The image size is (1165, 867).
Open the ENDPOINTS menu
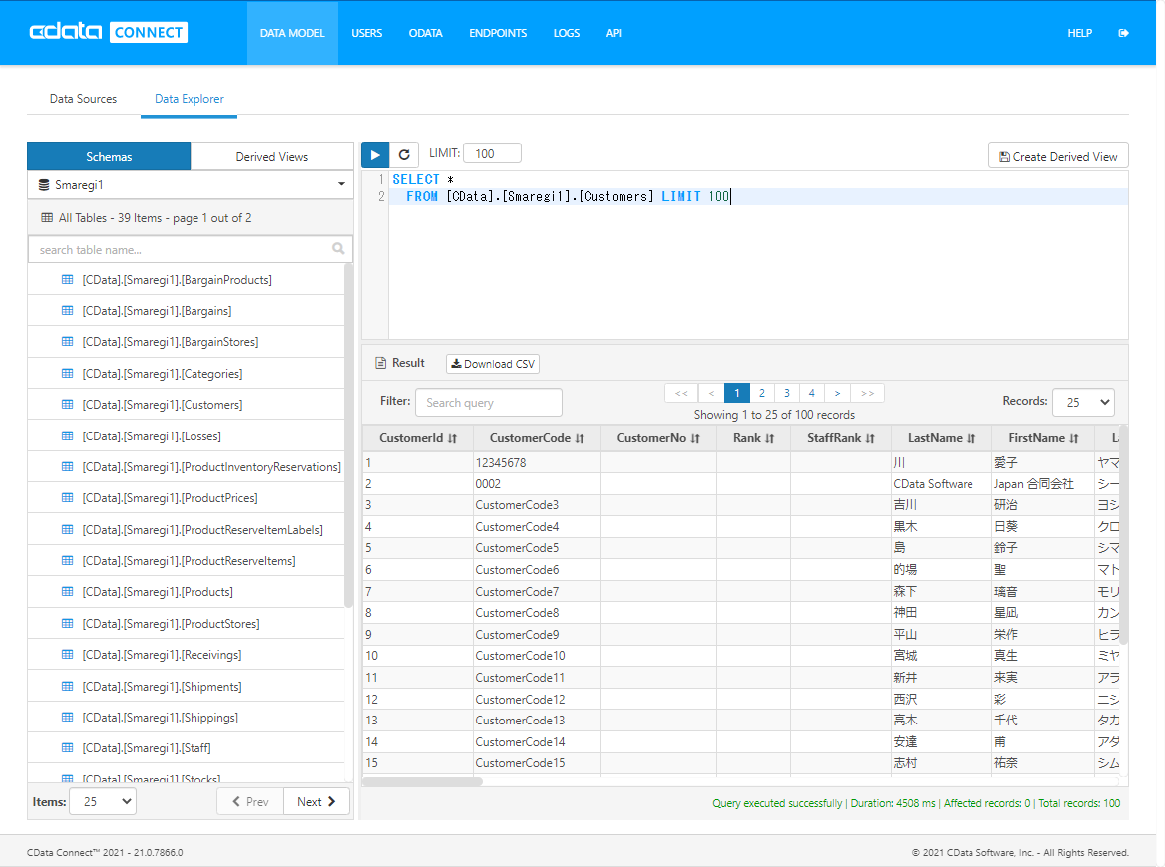point(498,33)
